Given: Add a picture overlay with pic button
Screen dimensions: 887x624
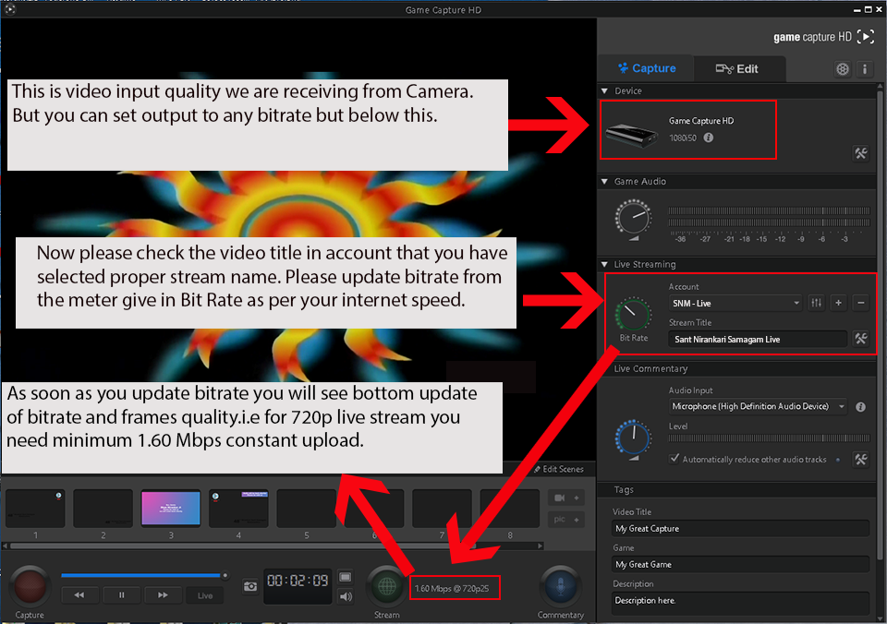Looking at the screenshot, I should pos(566,520).
